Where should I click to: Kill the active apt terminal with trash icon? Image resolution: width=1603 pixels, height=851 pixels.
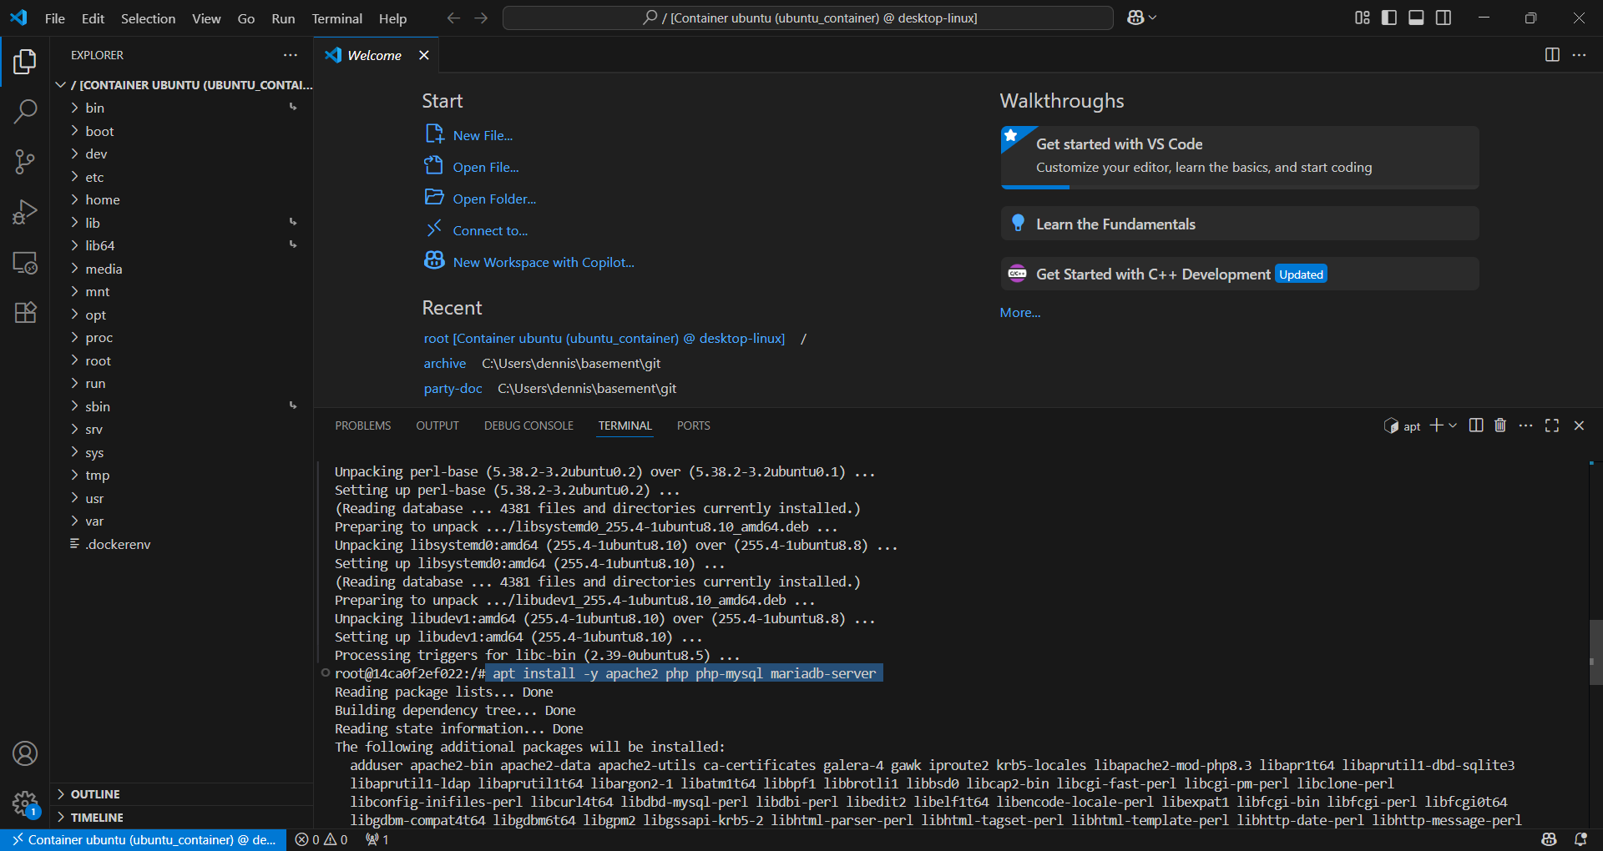pyautogui.click(x=1499, y=425)
